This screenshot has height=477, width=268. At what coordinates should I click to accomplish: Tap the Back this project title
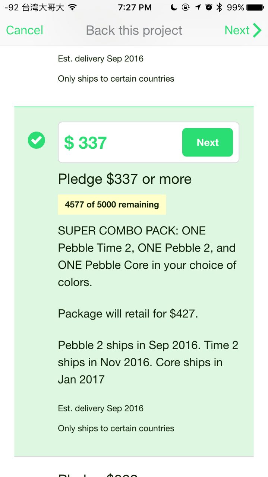pos(134,30)
